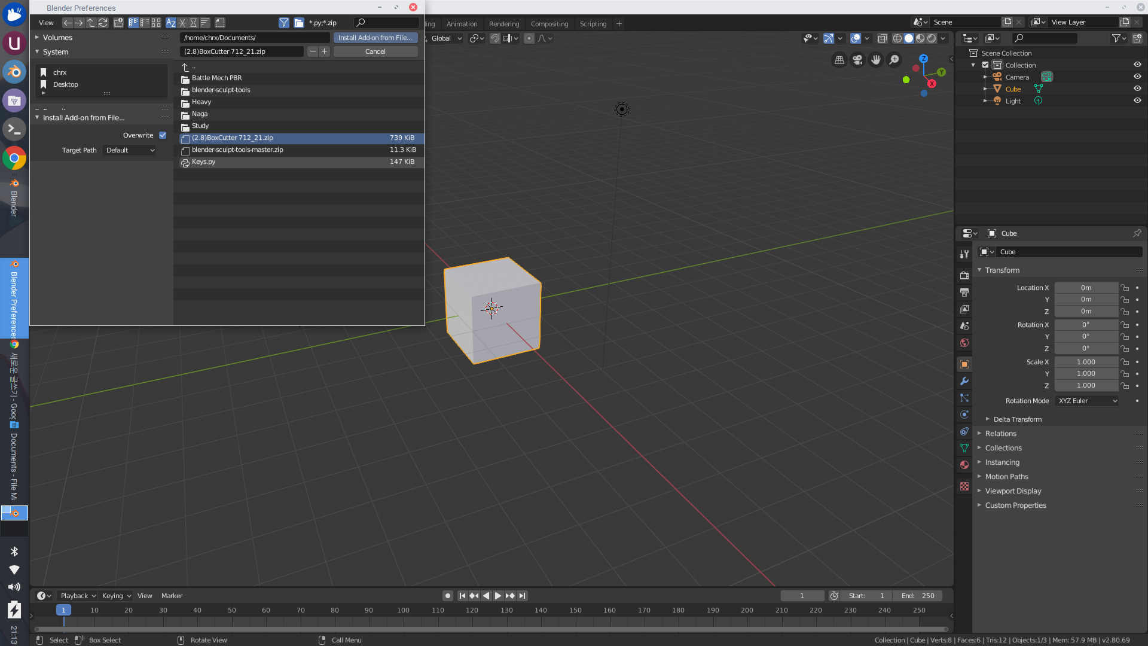Open Chrome from the Ubuntu dock
The image size is (1148, 646).
pyautogui.click(x=14, y=159)
